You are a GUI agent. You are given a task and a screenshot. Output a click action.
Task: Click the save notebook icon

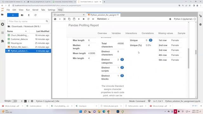(55, 19)
